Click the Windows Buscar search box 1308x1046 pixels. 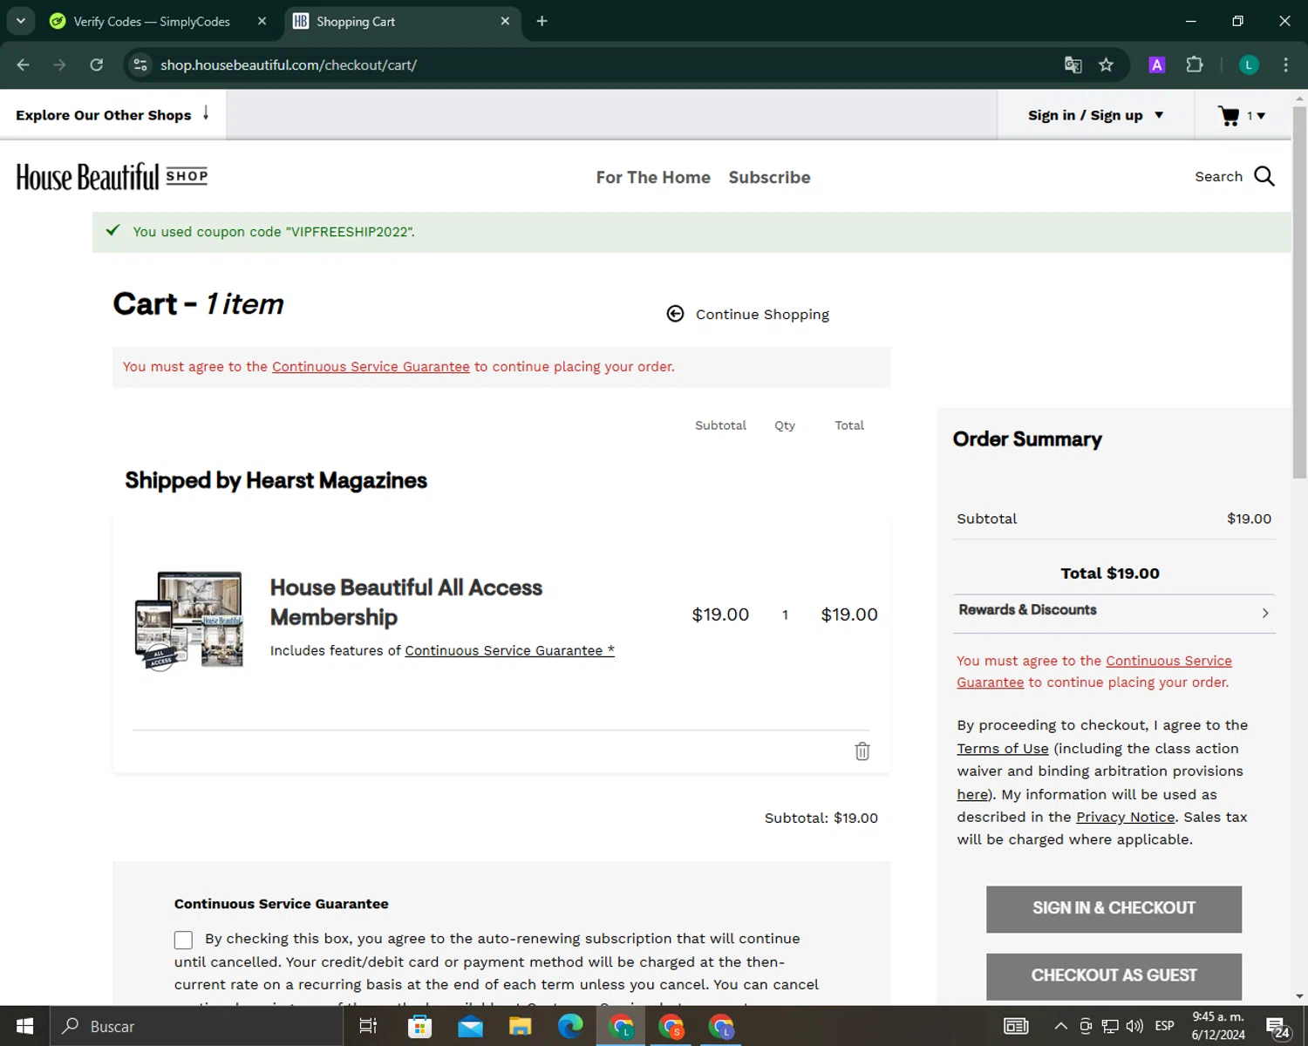(196, 1026)
